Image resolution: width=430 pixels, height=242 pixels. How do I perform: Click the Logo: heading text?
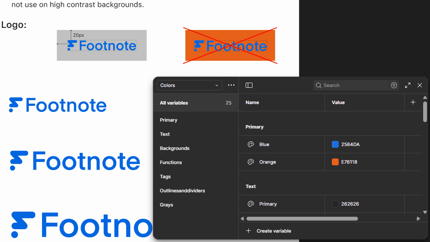click(14, 25)
